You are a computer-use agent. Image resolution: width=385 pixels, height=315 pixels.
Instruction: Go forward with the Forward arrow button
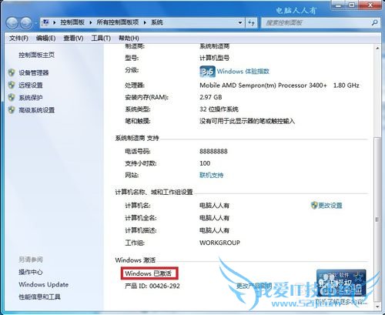[x=26, y=23]
